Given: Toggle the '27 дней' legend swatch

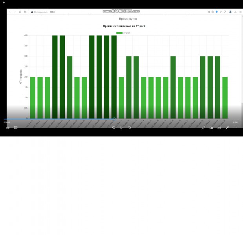Looking at the screenshot, I should [x=119, y=33].
